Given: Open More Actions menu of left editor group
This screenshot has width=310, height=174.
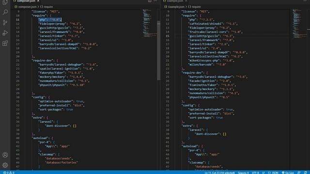Looking at the screenshot, I should pos(155,1).
